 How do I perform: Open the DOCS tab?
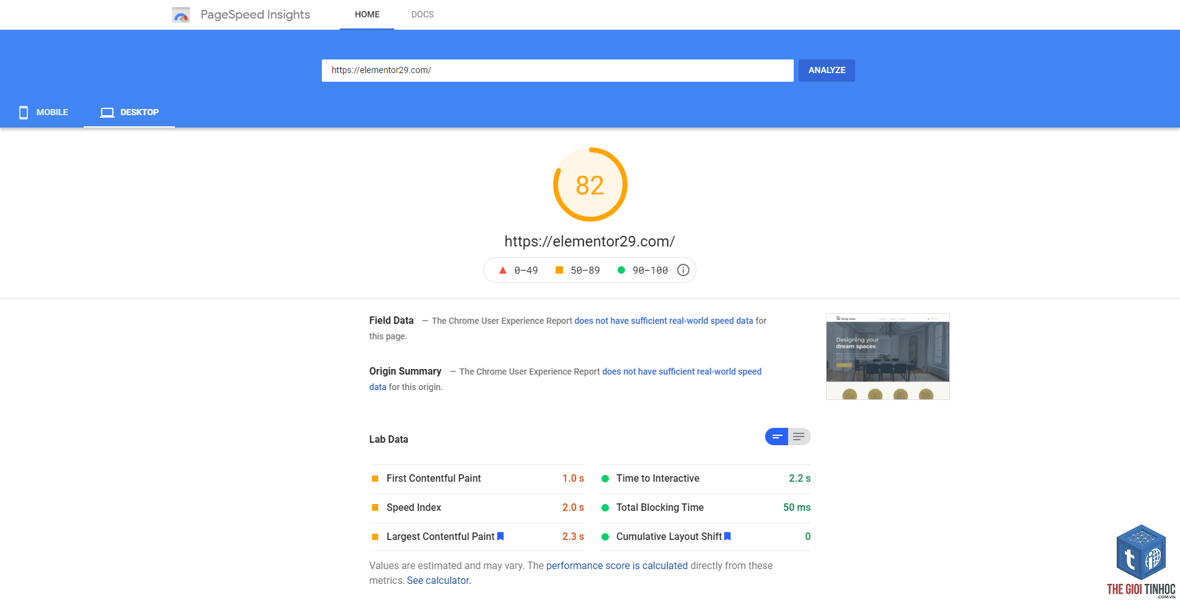click(422, 14)
